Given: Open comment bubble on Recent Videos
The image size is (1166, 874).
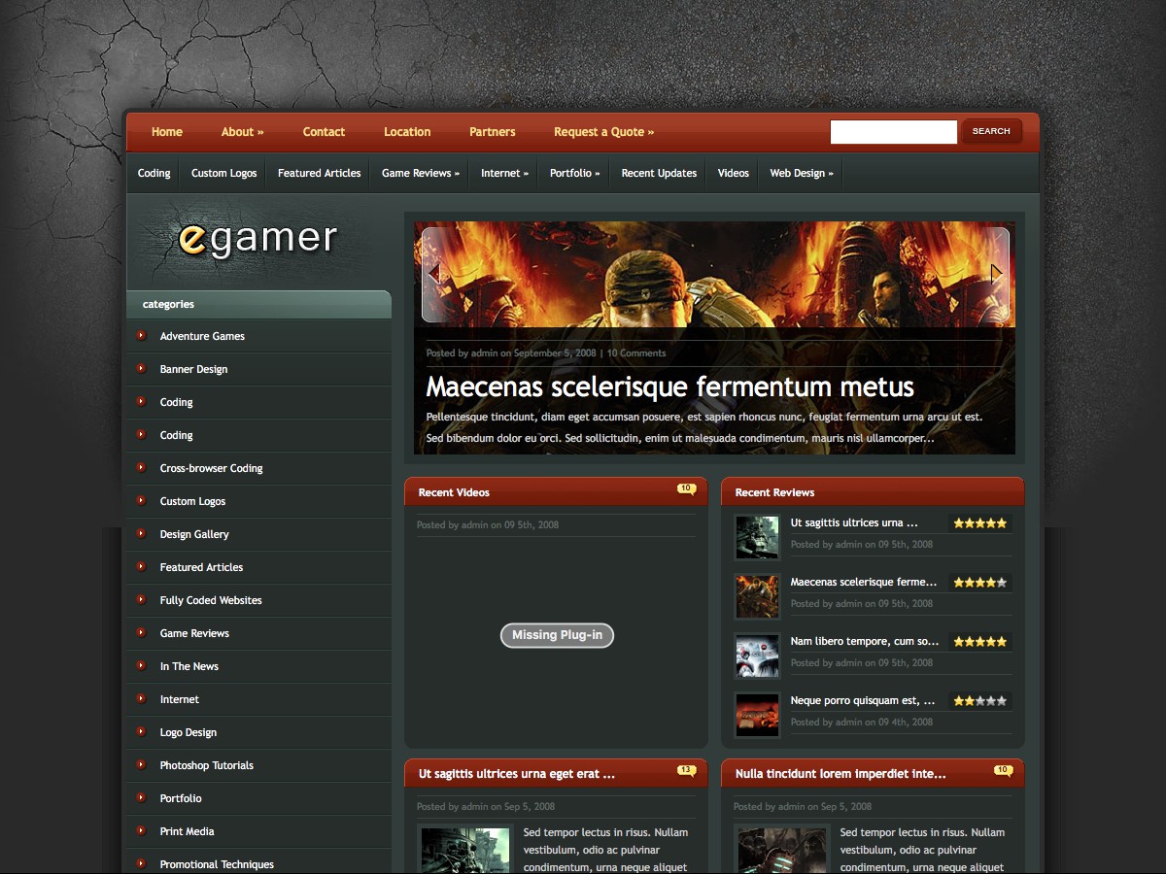Looking at the screenshot, I should [686, 489].
